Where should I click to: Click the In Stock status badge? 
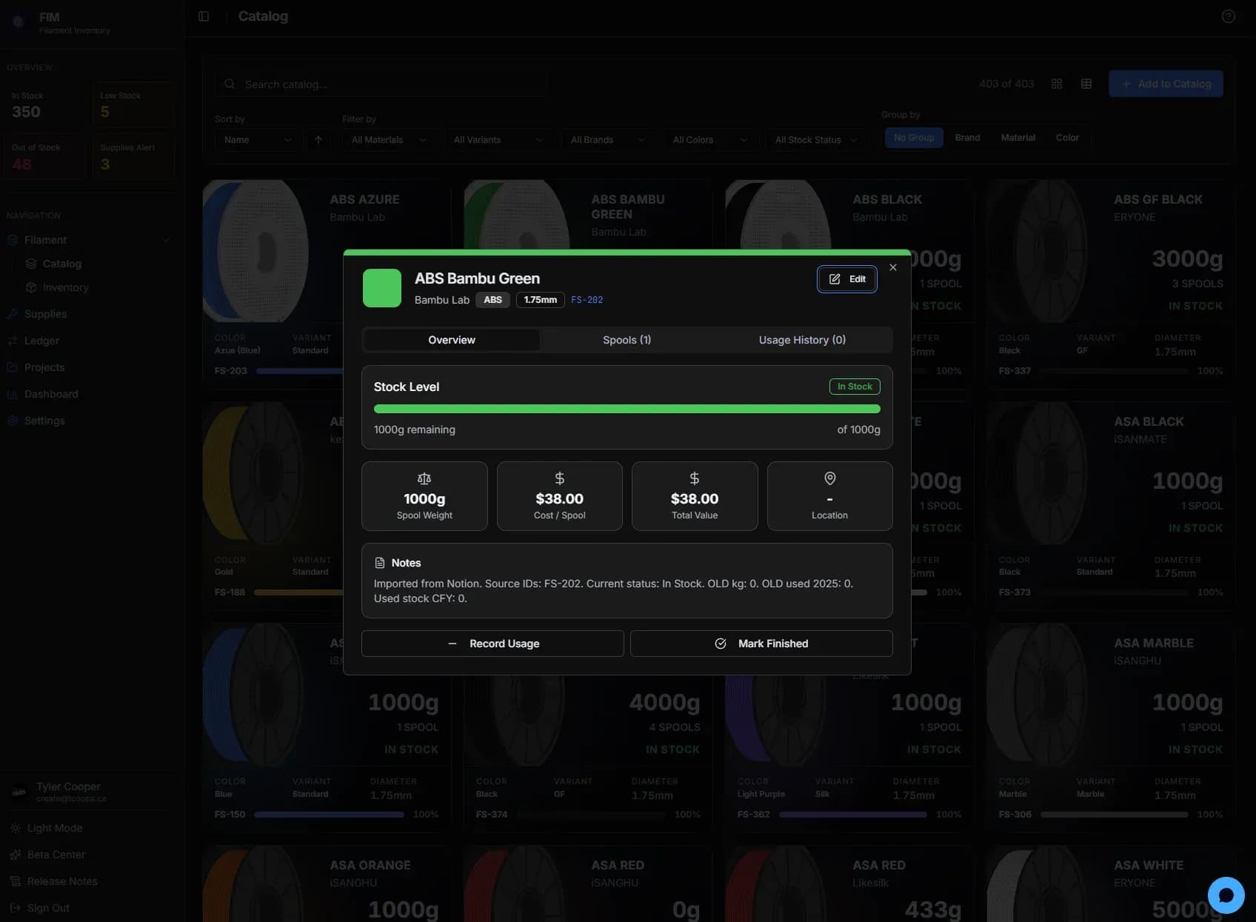[x=855, y=387]
